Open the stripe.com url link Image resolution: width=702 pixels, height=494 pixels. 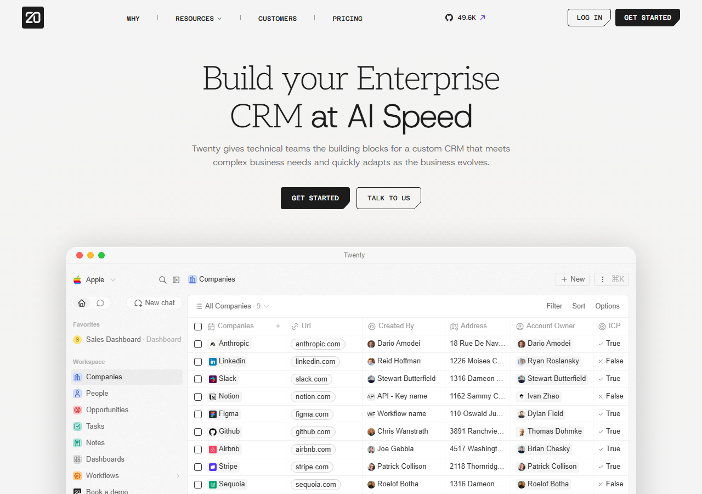[x=312, y=467]
